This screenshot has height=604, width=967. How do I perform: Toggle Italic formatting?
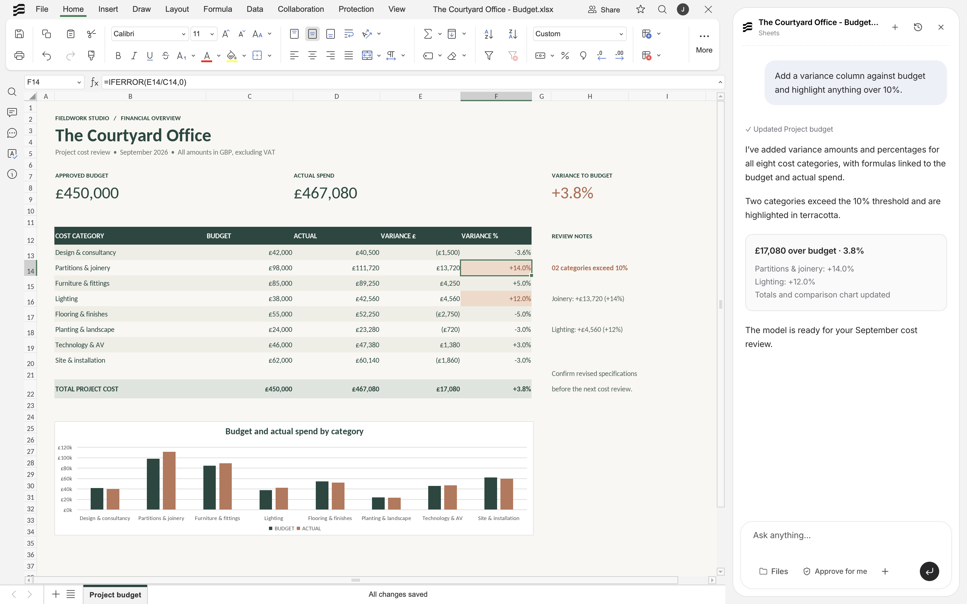click(x=134, y=56)
